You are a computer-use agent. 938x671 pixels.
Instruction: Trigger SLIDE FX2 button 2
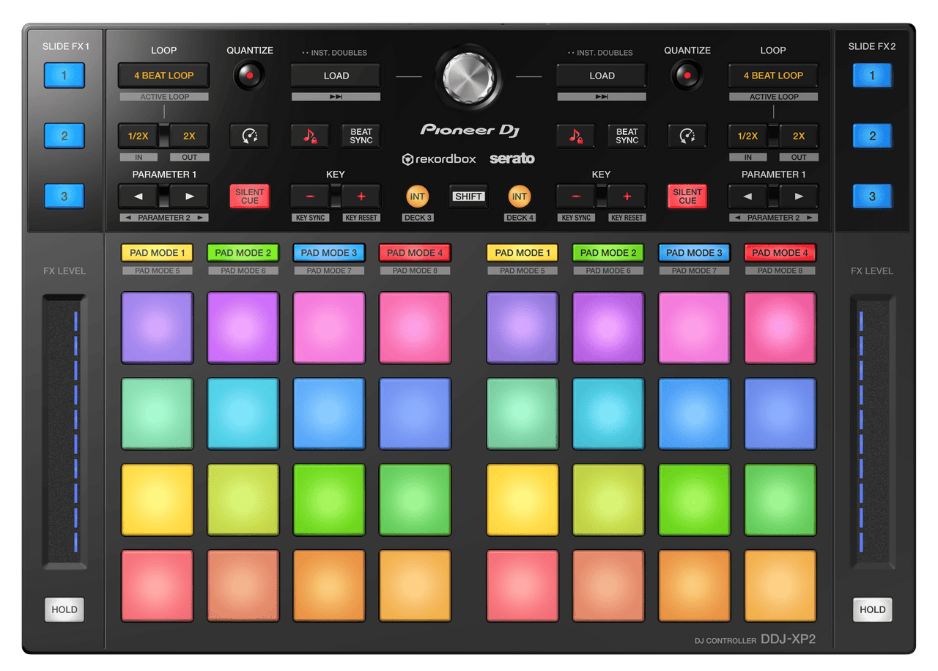pos(872,136)
